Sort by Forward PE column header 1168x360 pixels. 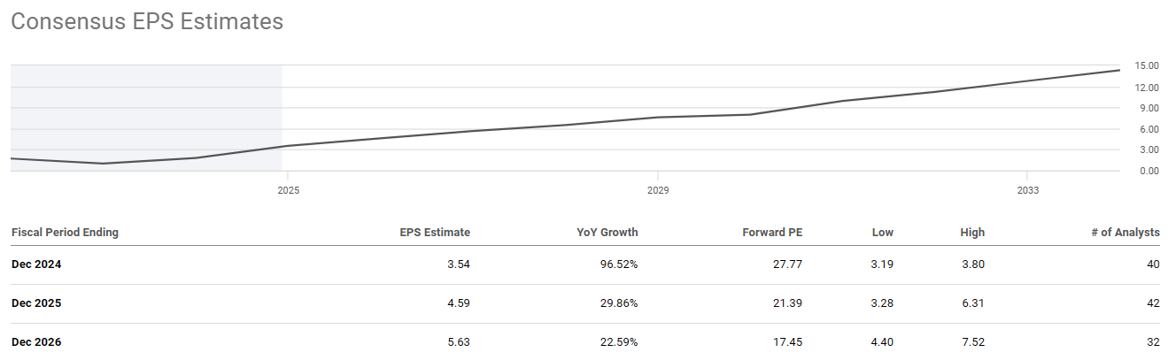772,233
